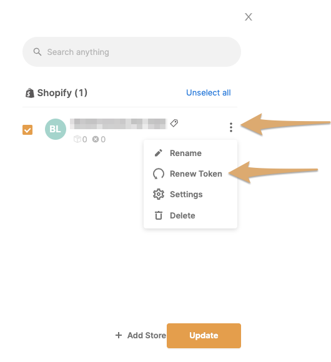The width and height of the screenshot is (331, 362).
Task: Click the magnifier search icon
Action: (x=37, y=52)
